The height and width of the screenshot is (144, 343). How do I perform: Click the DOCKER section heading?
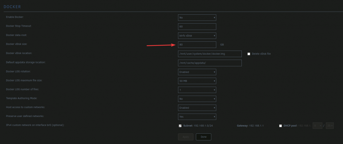pos(12,7)
